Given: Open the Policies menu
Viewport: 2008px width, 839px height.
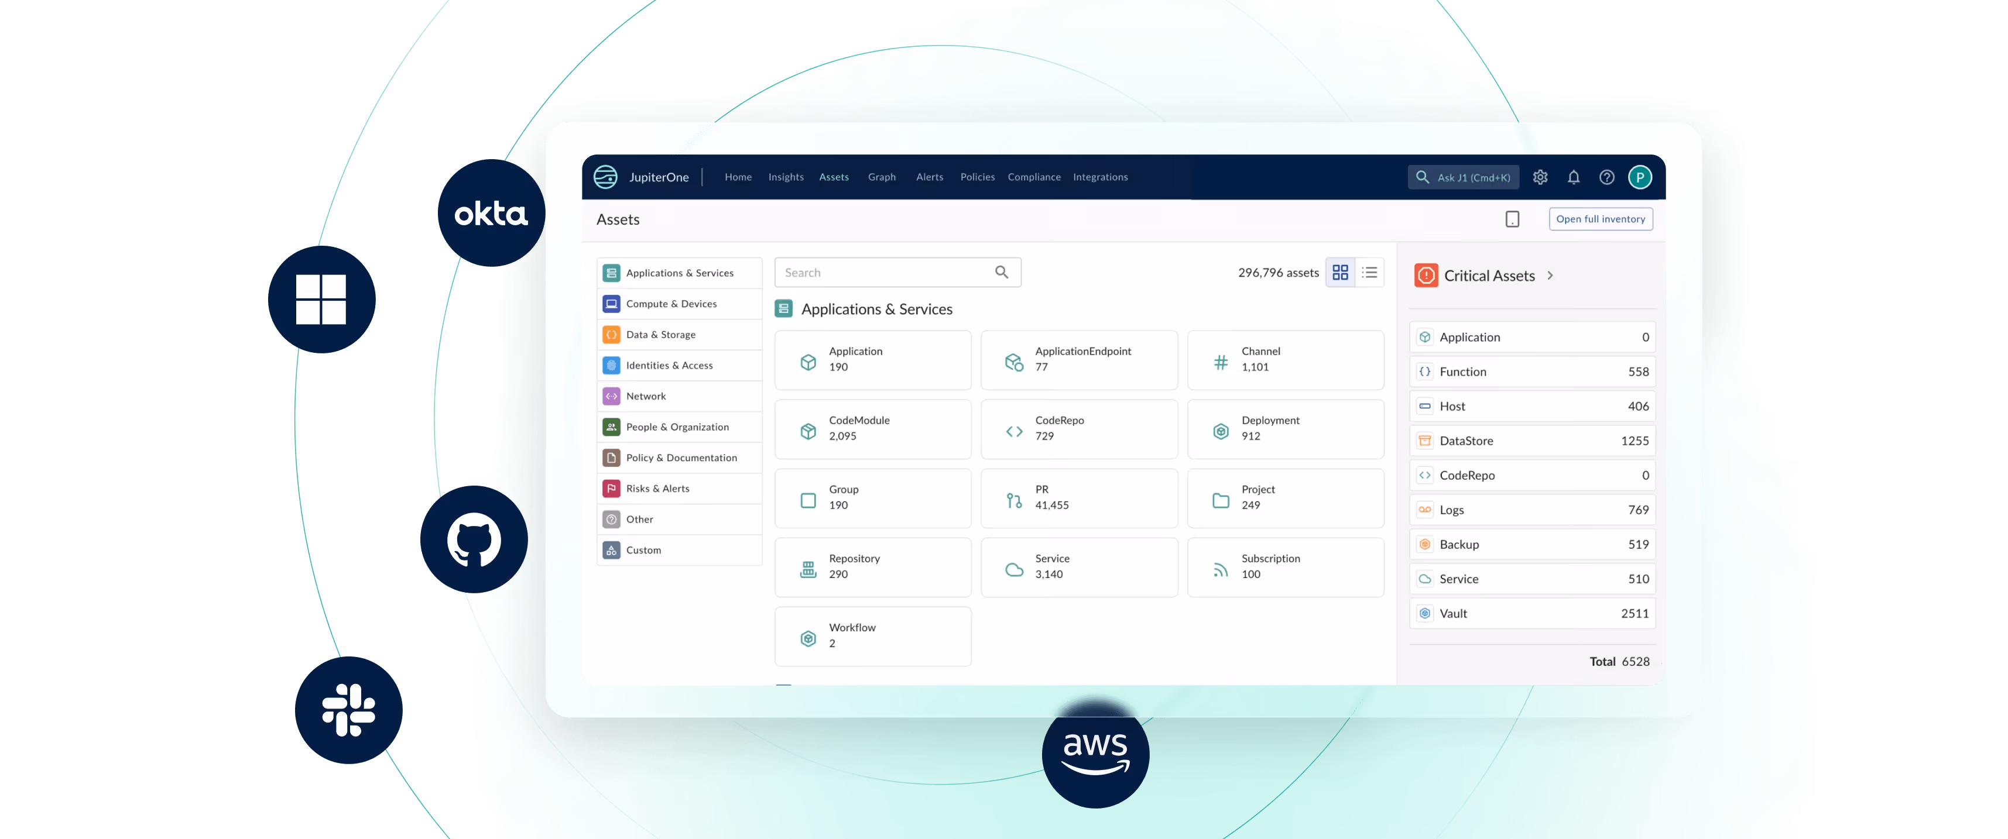Looking at the screenshot, I should (x=978, y=177).
